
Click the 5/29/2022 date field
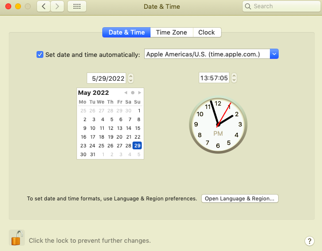click(106, 78)
